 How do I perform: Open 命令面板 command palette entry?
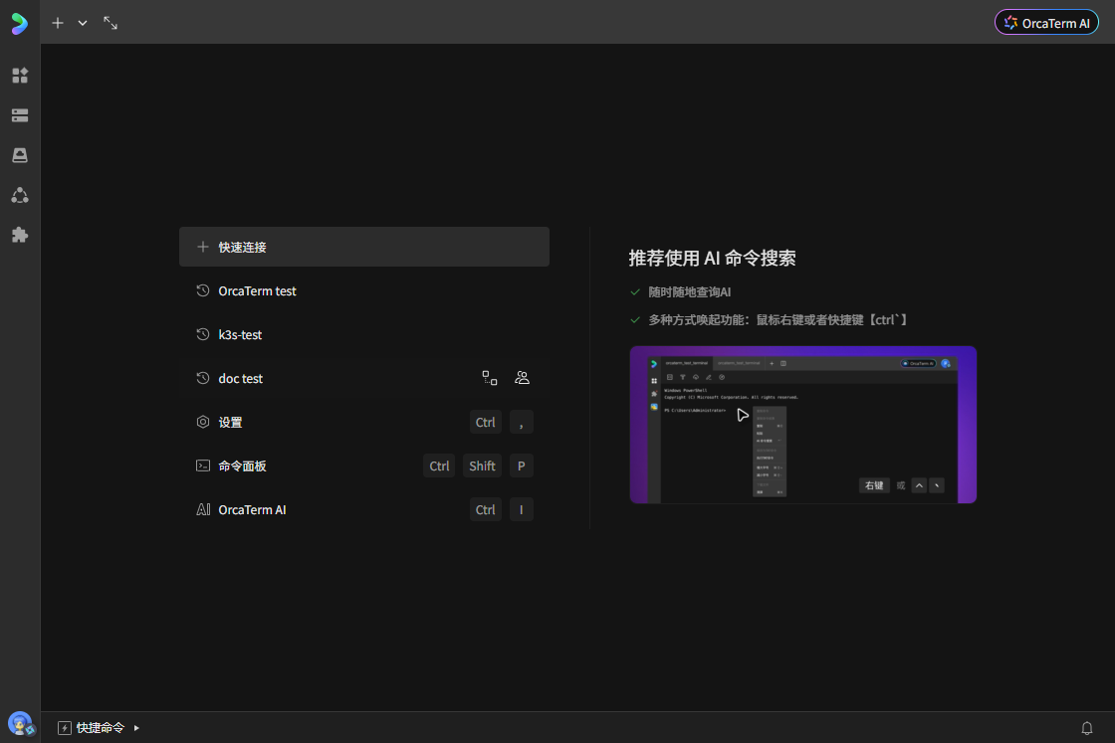364,465
